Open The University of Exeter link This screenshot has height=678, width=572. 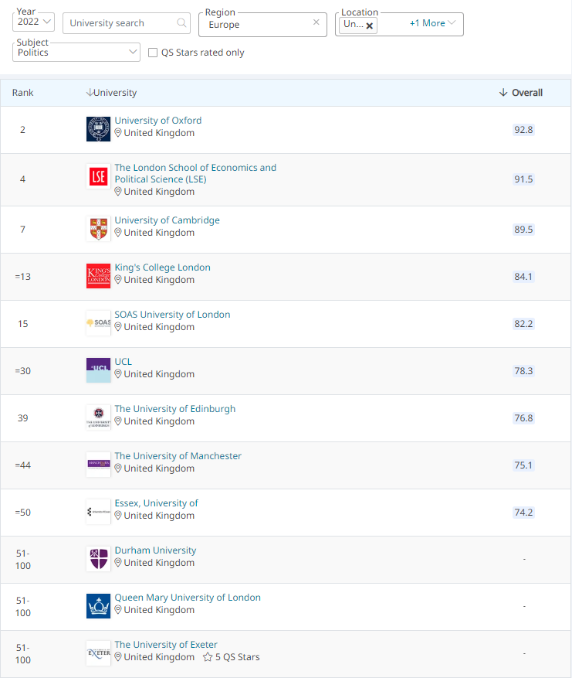point(166,644)
